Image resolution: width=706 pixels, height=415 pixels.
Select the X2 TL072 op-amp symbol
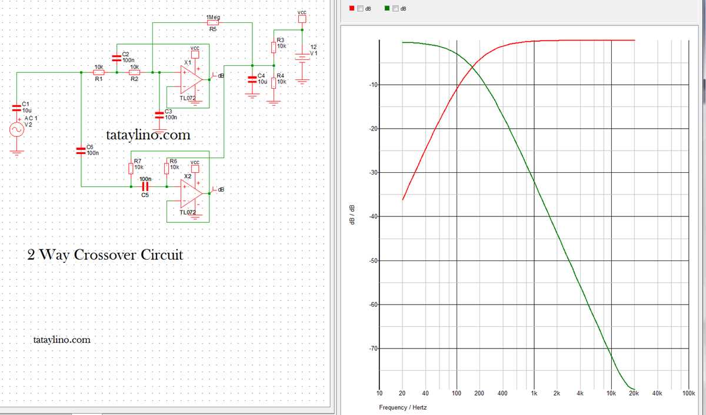tap(192, 193)
